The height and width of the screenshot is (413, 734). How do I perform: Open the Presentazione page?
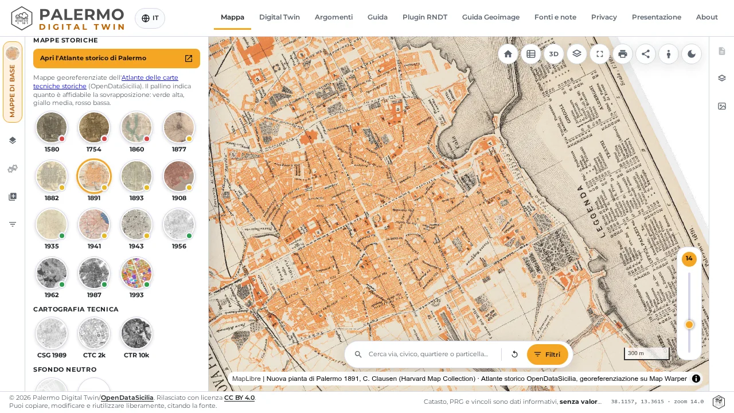(x=657, y=17)
